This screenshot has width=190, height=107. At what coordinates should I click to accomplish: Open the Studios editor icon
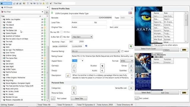(102, 66)
